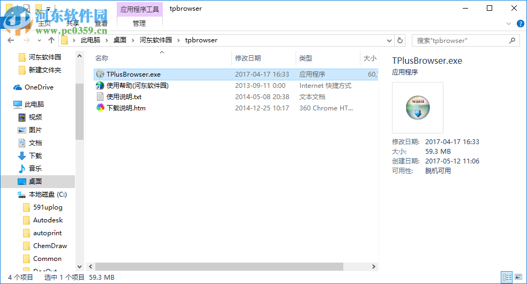Switch to large icons view layout
Image resolution: width=527 pixels, height=284 pixels.
(518, 277)
